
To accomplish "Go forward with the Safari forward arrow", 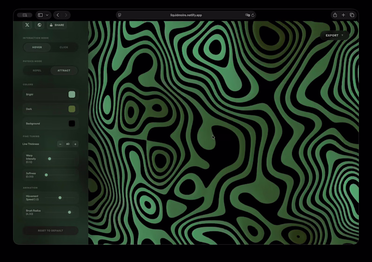I will pos(66,15).
